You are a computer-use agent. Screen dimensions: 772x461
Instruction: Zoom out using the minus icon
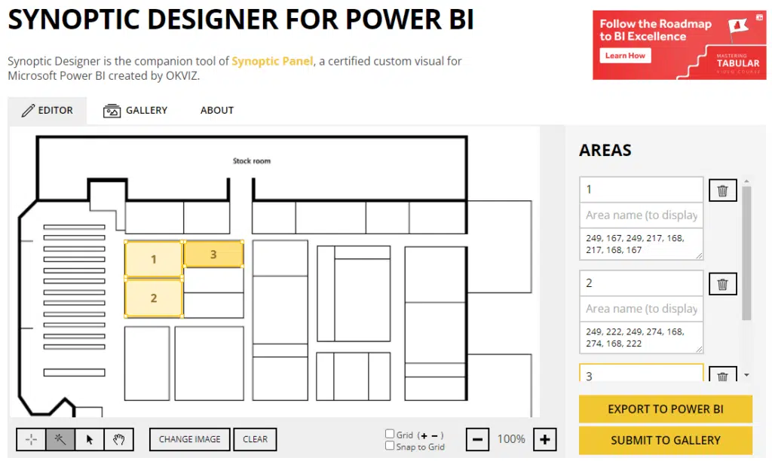(478, 438)
